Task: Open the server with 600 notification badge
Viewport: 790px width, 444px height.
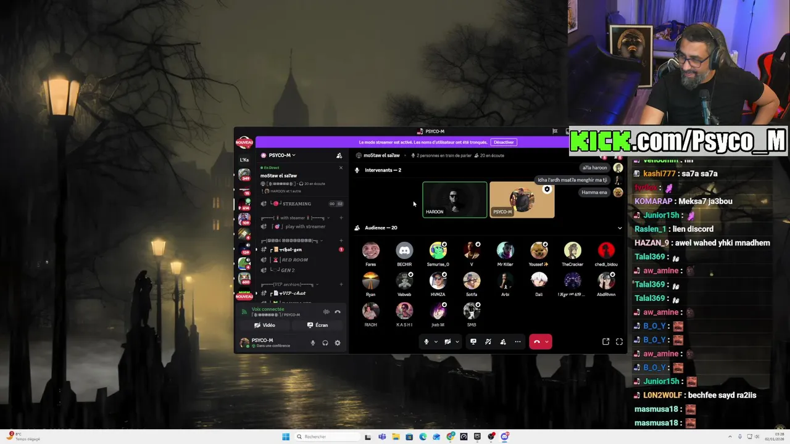Action: (244, 278)
